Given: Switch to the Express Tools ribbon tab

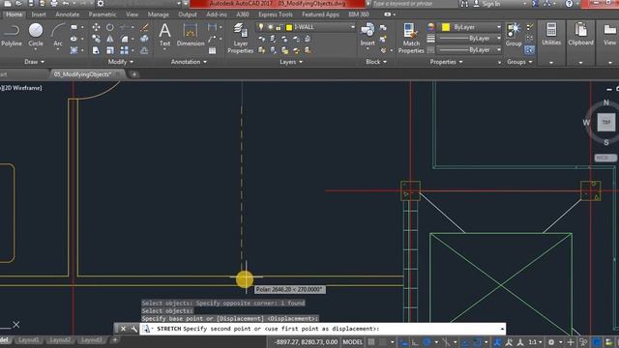Looking at the screenshot, I should click(x=275, y=14).
